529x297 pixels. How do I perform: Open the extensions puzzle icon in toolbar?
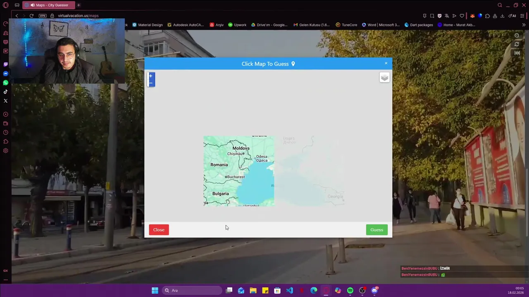coord(487,16)
